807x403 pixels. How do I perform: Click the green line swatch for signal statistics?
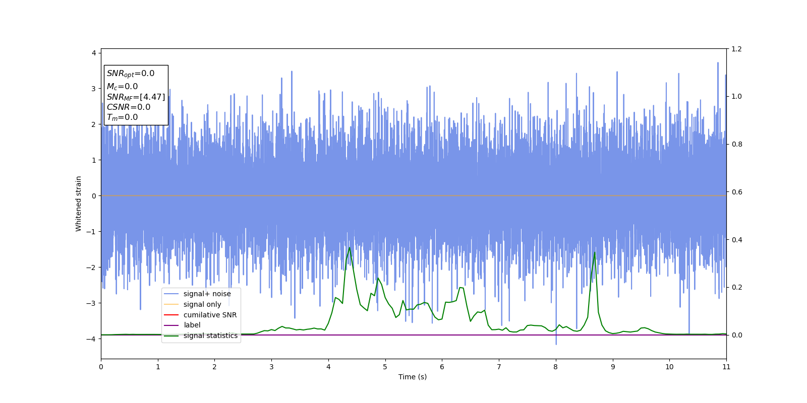click(171, 336)
